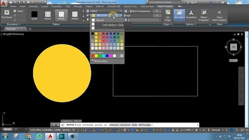Open Chrome from the taskbar

(x=28, y=136)
